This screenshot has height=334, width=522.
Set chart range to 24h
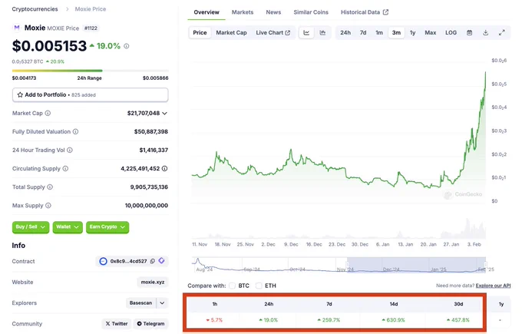[345, 33]
